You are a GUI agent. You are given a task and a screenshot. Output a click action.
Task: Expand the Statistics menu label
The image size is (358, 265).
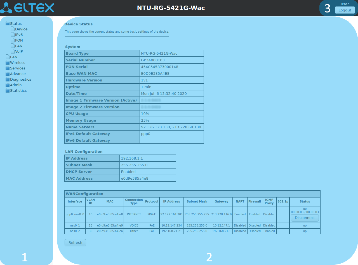(x=18, y=91)
